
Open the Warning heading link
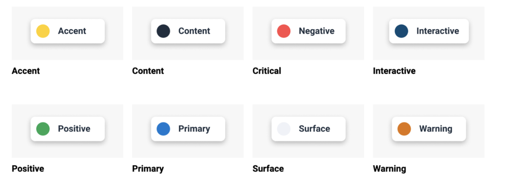pos(390,169)
